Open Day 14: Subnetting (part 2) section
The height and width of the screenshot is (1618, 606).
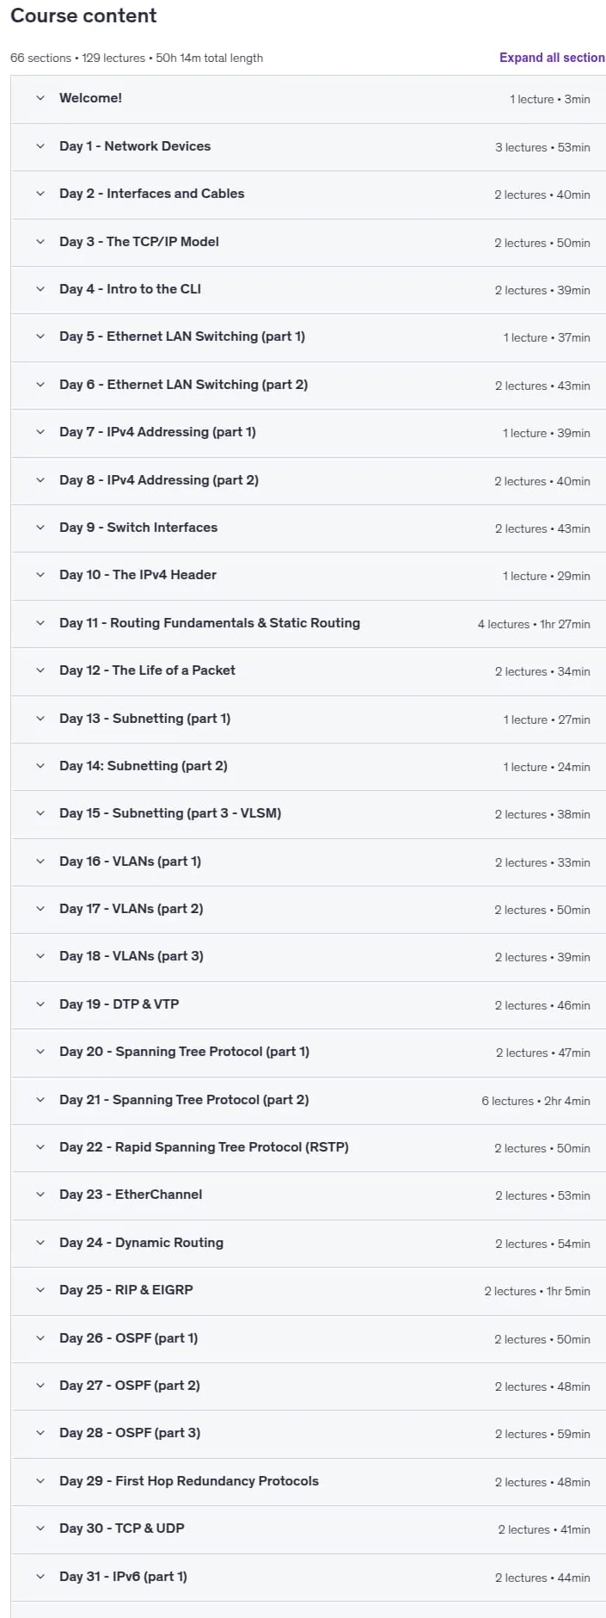tap(309, 766)
